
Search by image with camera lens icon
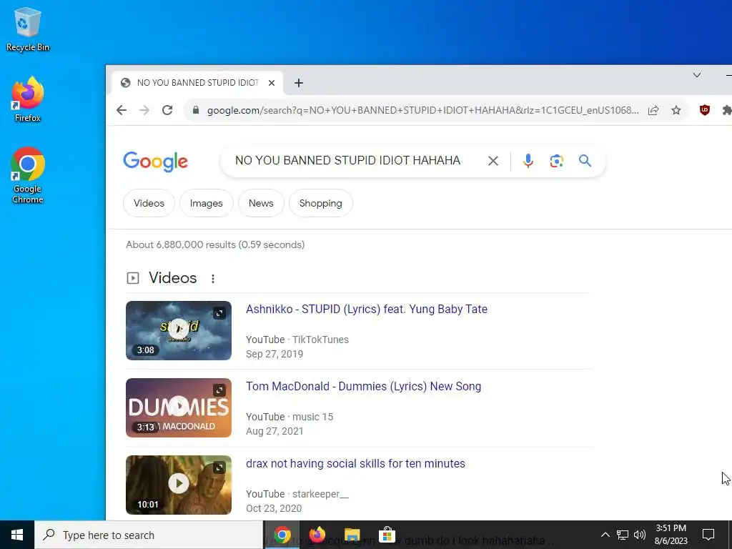point(556,161)
